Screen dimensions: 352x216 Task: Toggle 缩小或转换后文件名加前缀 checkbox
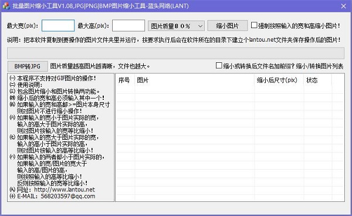[219, 66]
